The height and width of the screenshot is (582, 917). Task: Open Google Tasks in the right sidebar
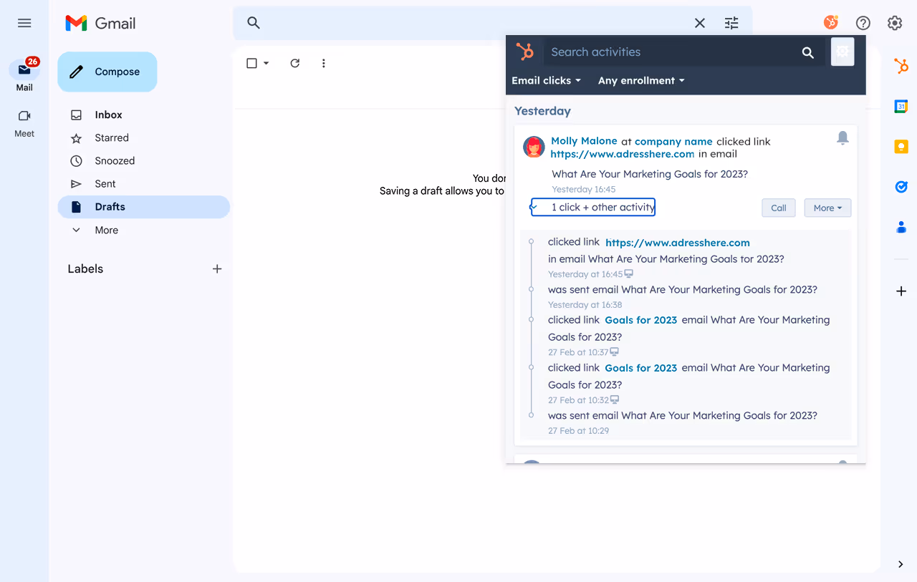(901, 186)
